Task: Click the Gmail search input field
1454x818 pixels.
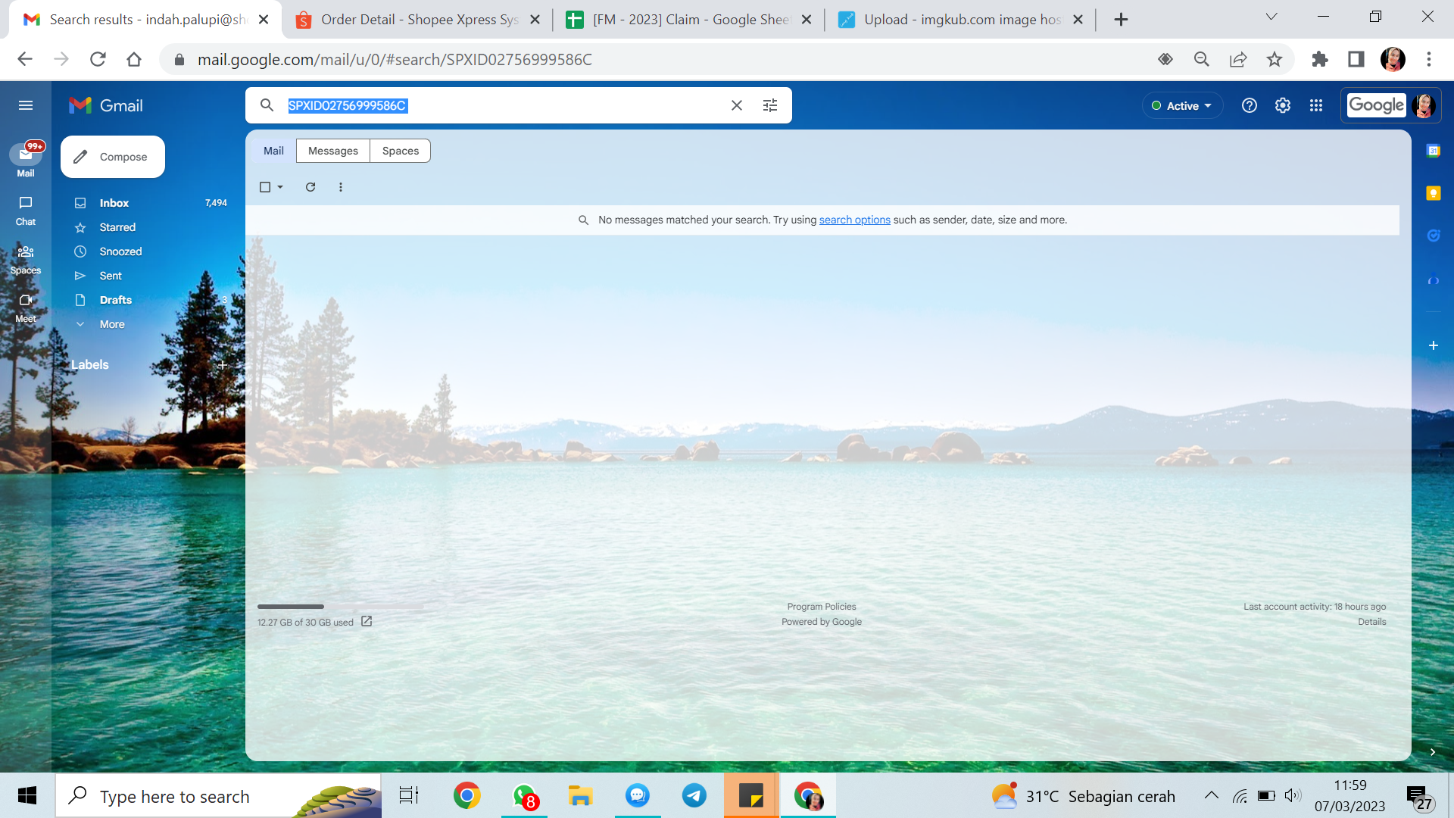Action: click(x=500, y=105)
